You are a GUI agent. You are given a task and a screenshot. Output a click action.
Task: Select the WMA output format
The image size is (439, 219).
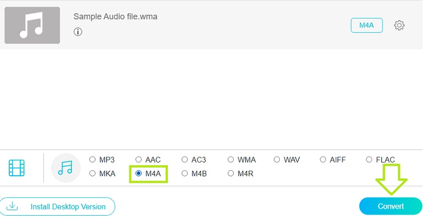(230, 160)
